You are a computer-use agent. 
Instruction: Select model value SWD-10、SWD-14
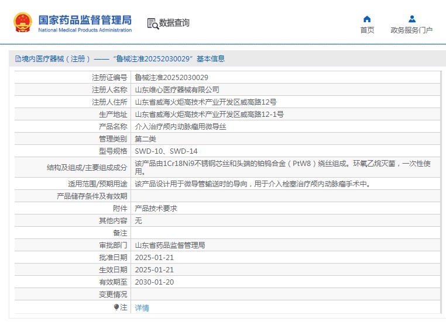click(x=166, y=151)
